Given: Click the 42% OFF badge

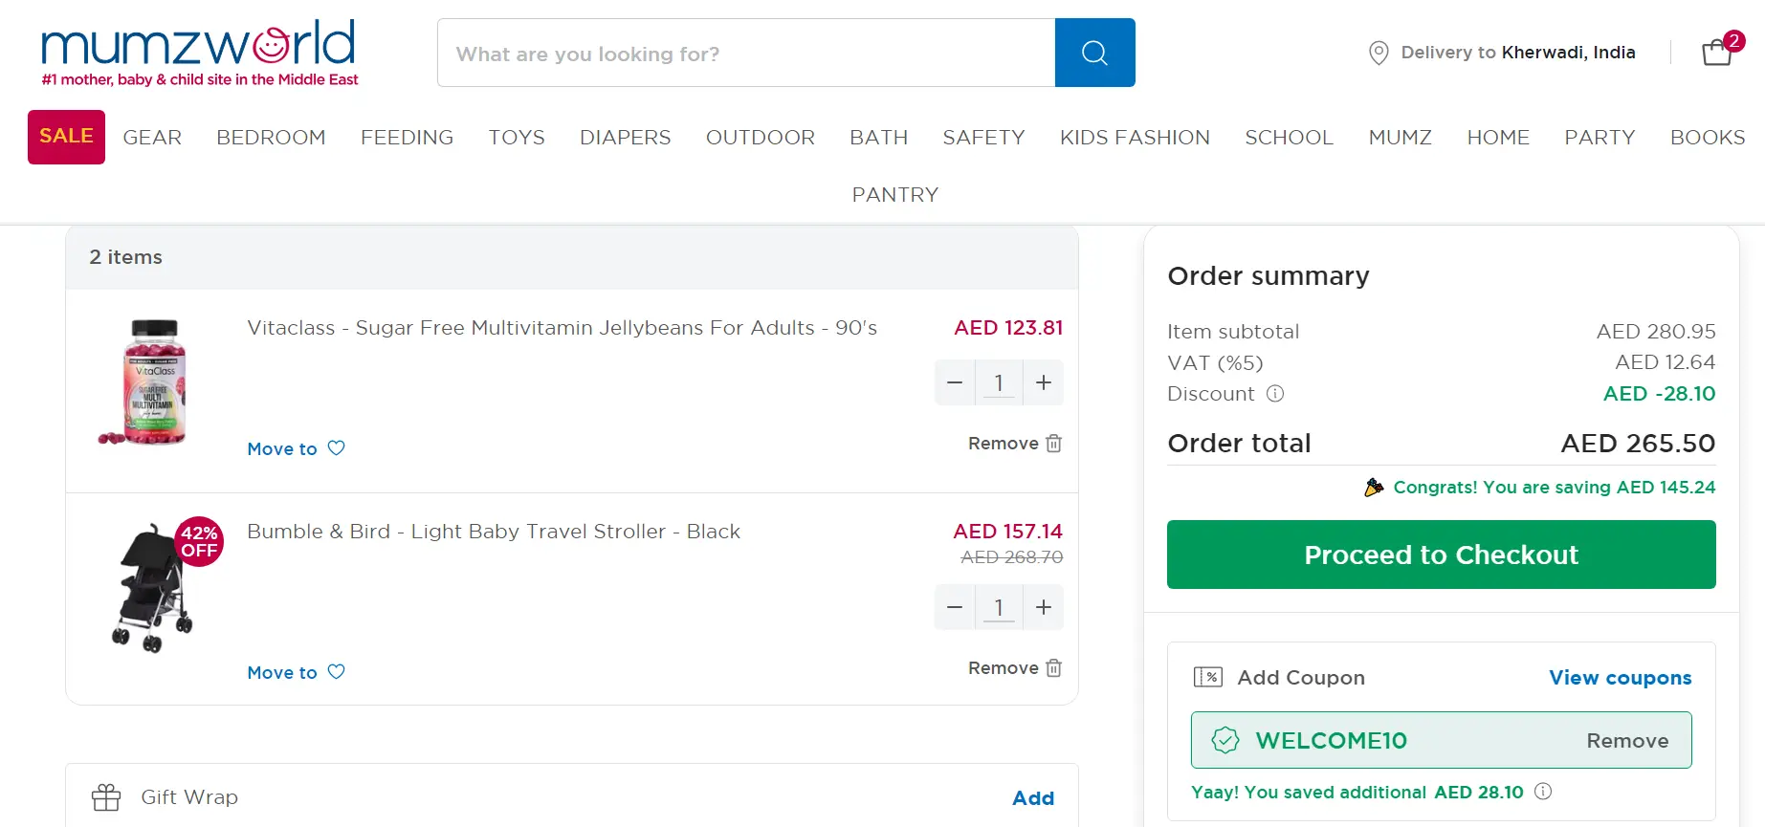Looking at the screenshot, I should [199, 541].
